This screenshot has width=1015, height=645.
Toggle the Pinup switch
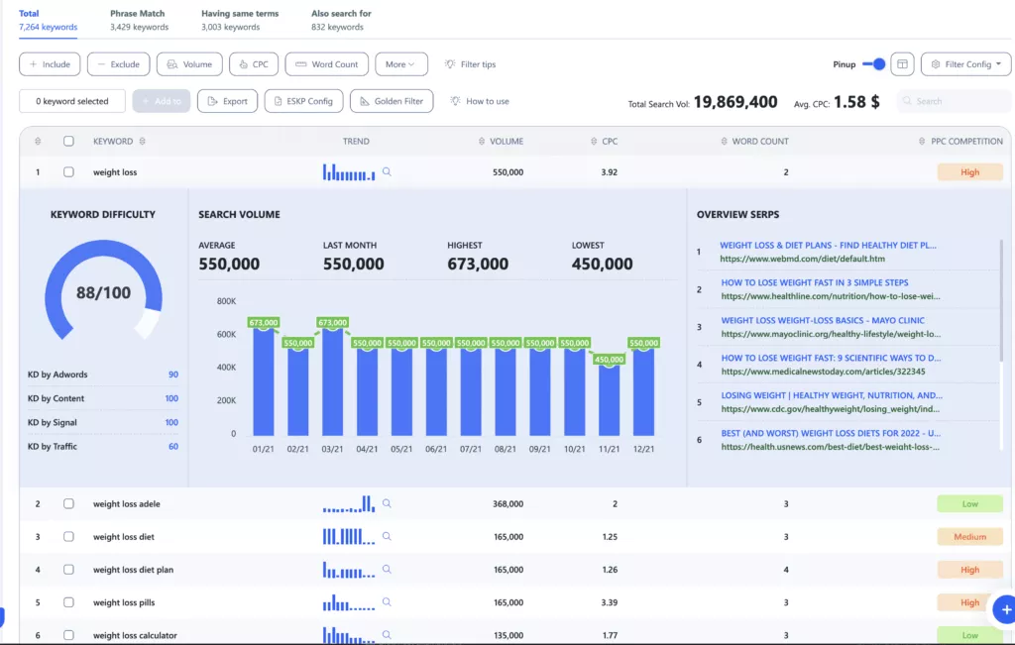[873, 64]
